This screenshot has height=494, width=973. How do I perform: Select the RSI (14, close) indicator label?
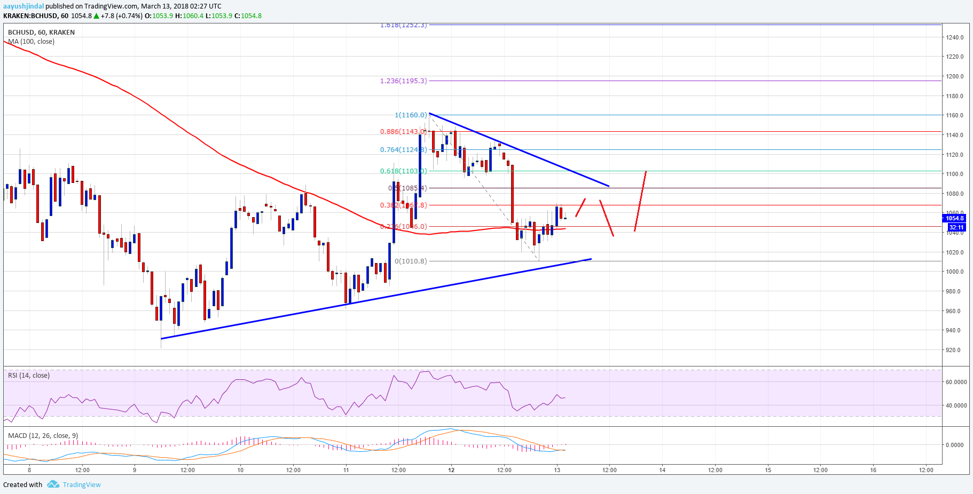click(29, 376)
